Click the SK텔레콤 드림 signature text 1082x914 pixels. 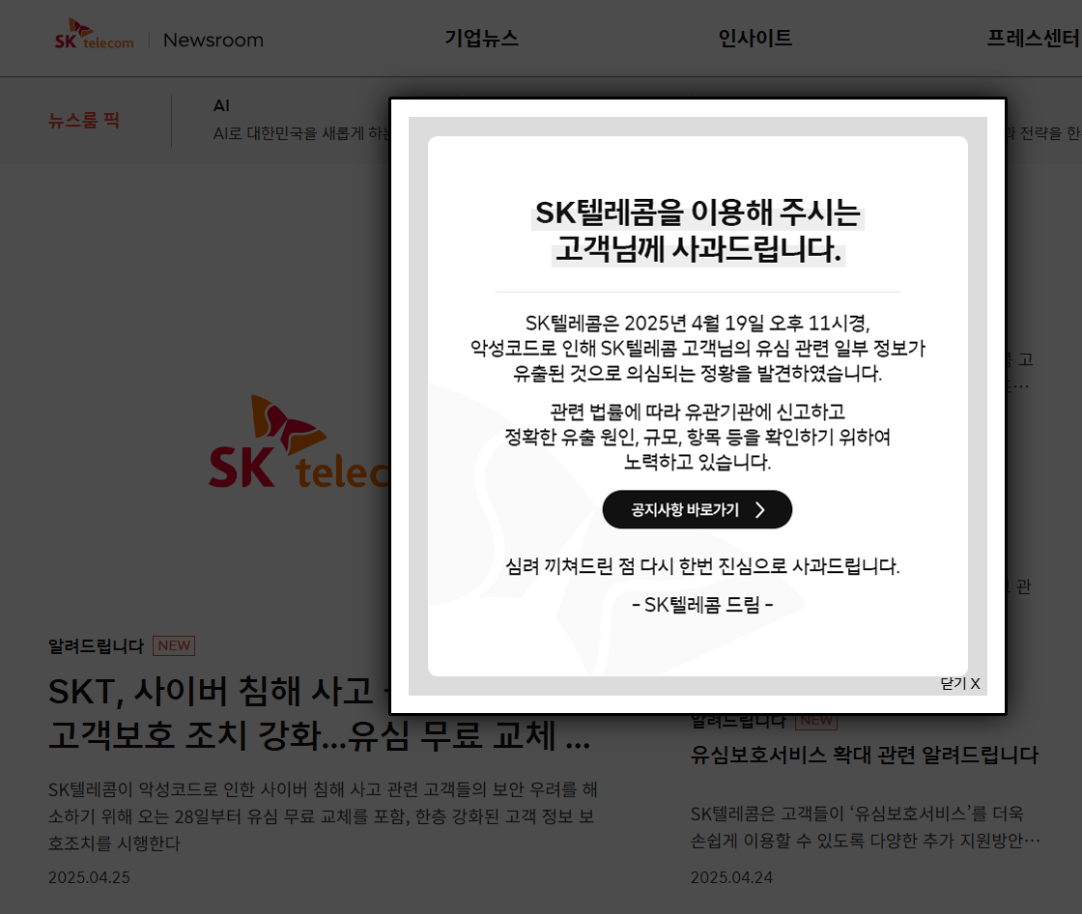(x=702, y=605)
